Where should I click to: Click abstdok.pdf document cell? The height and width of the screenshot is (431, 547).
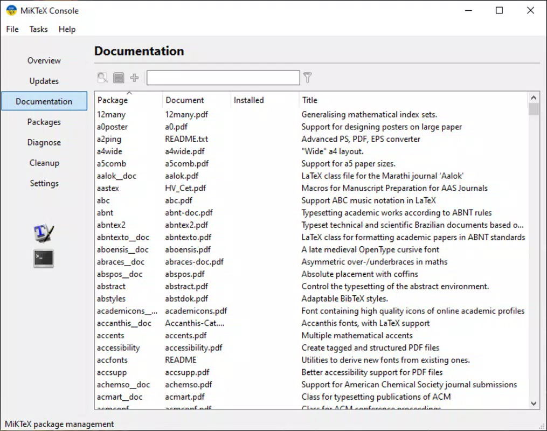(x=186, y=298)
